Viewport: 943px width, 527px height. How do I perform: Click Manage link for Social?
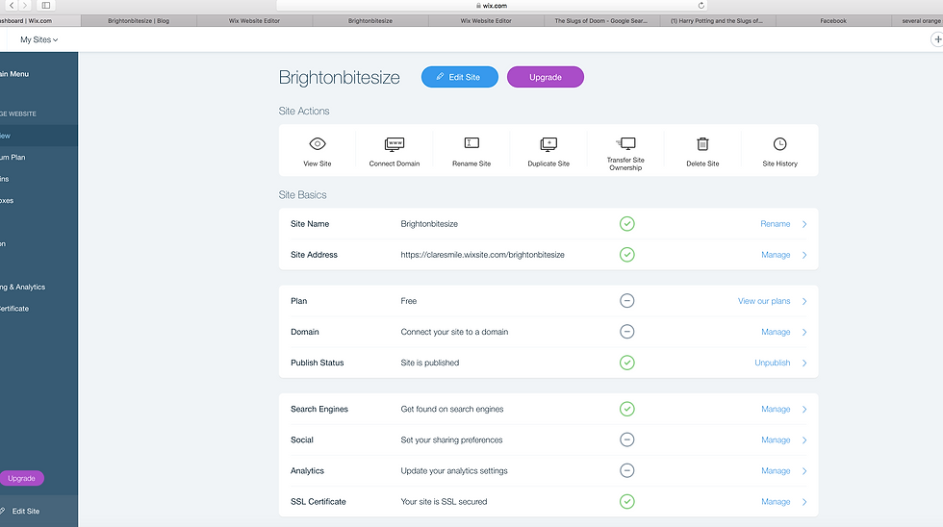pyautogui.click(x=776, y=439)
